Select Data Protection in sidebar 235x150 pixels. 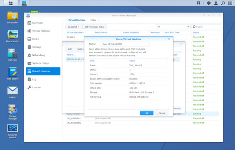tap(43, 71)
